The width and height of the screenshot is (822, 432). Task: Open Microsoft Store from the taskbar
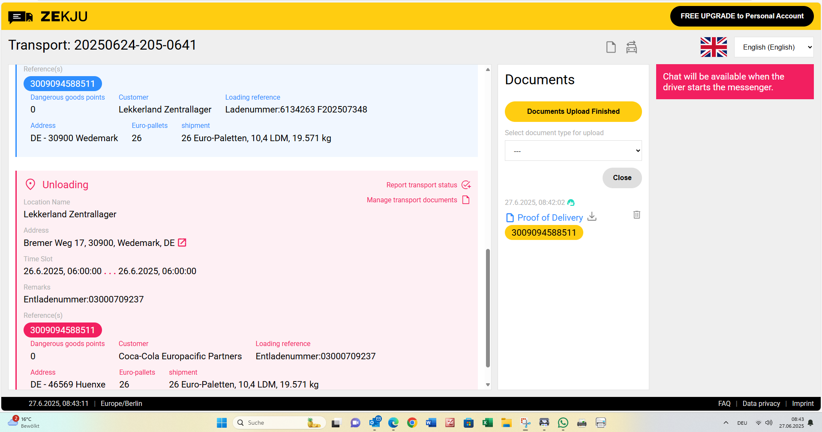468,423
